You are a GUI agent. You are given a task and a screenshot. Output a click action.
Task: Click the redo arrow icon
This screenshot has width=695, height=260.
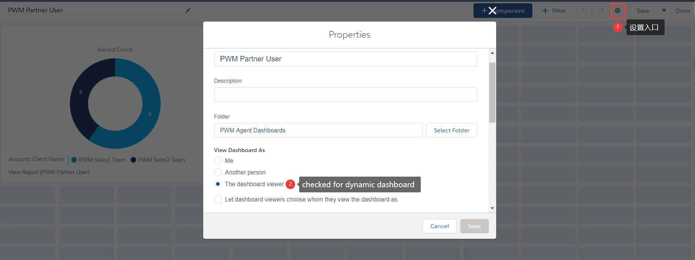(601, 11)
